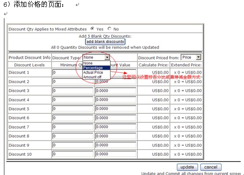Click Discount 6 discount value field

(116, 118)
